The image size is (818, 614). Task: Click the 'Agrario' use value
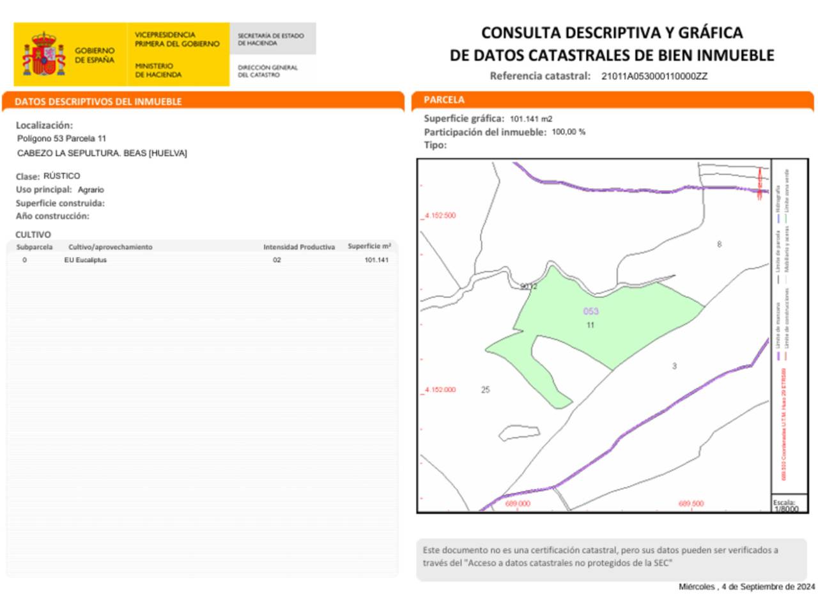[x=91, y=190]
